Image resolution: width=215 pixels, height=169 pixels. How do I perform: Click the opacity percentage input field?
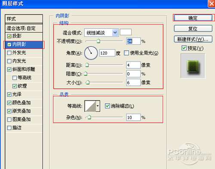coord(133,41)
